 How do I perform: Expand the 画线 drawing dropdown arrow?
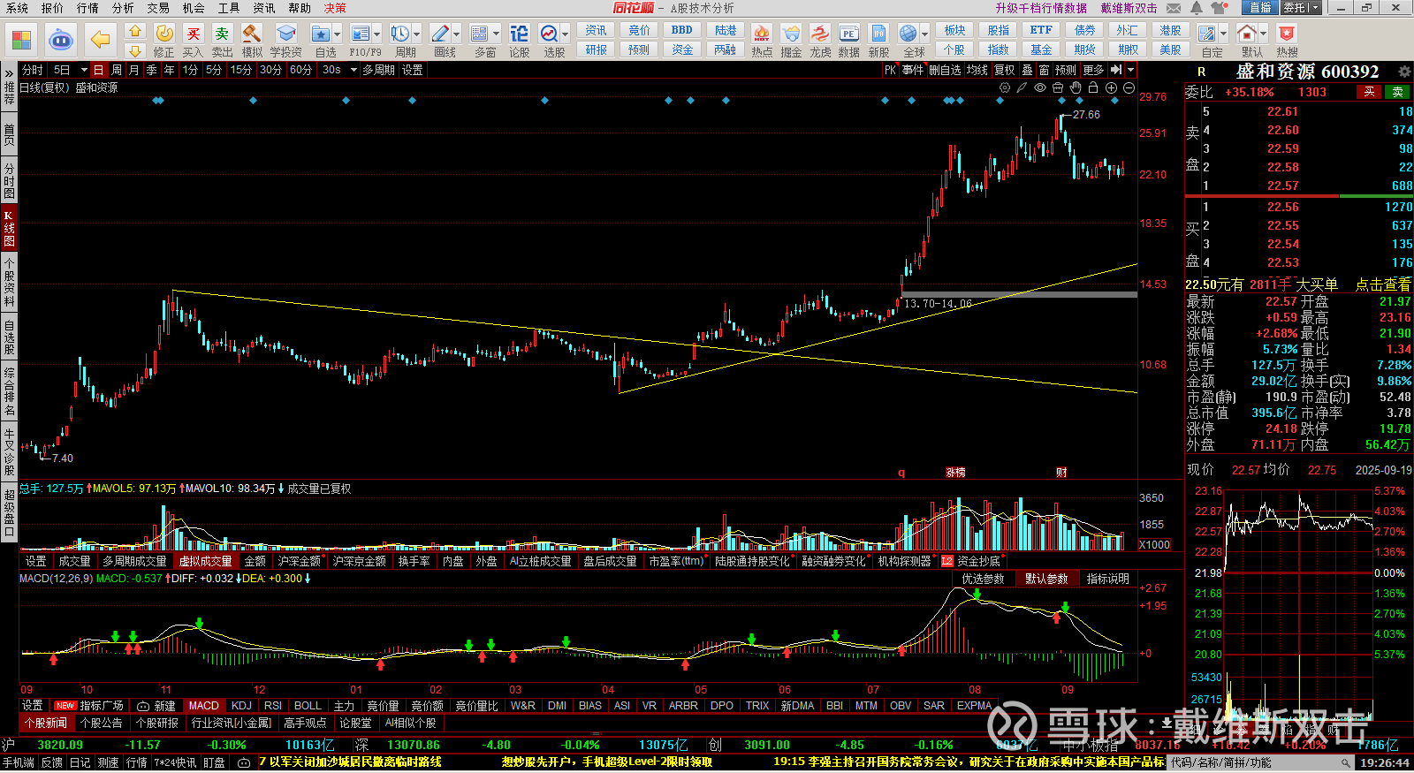coord(456,34)
